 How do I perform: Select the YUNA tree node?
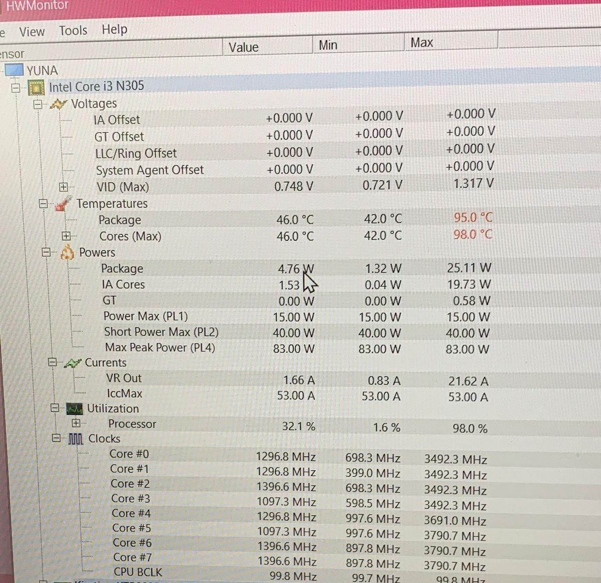(42, 70)
